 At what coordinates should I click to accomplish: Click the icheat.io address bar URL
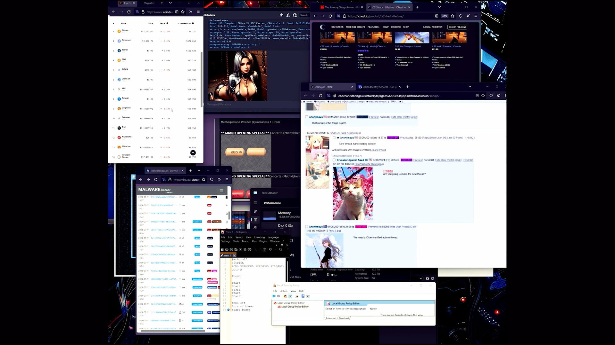click(376, 16)
